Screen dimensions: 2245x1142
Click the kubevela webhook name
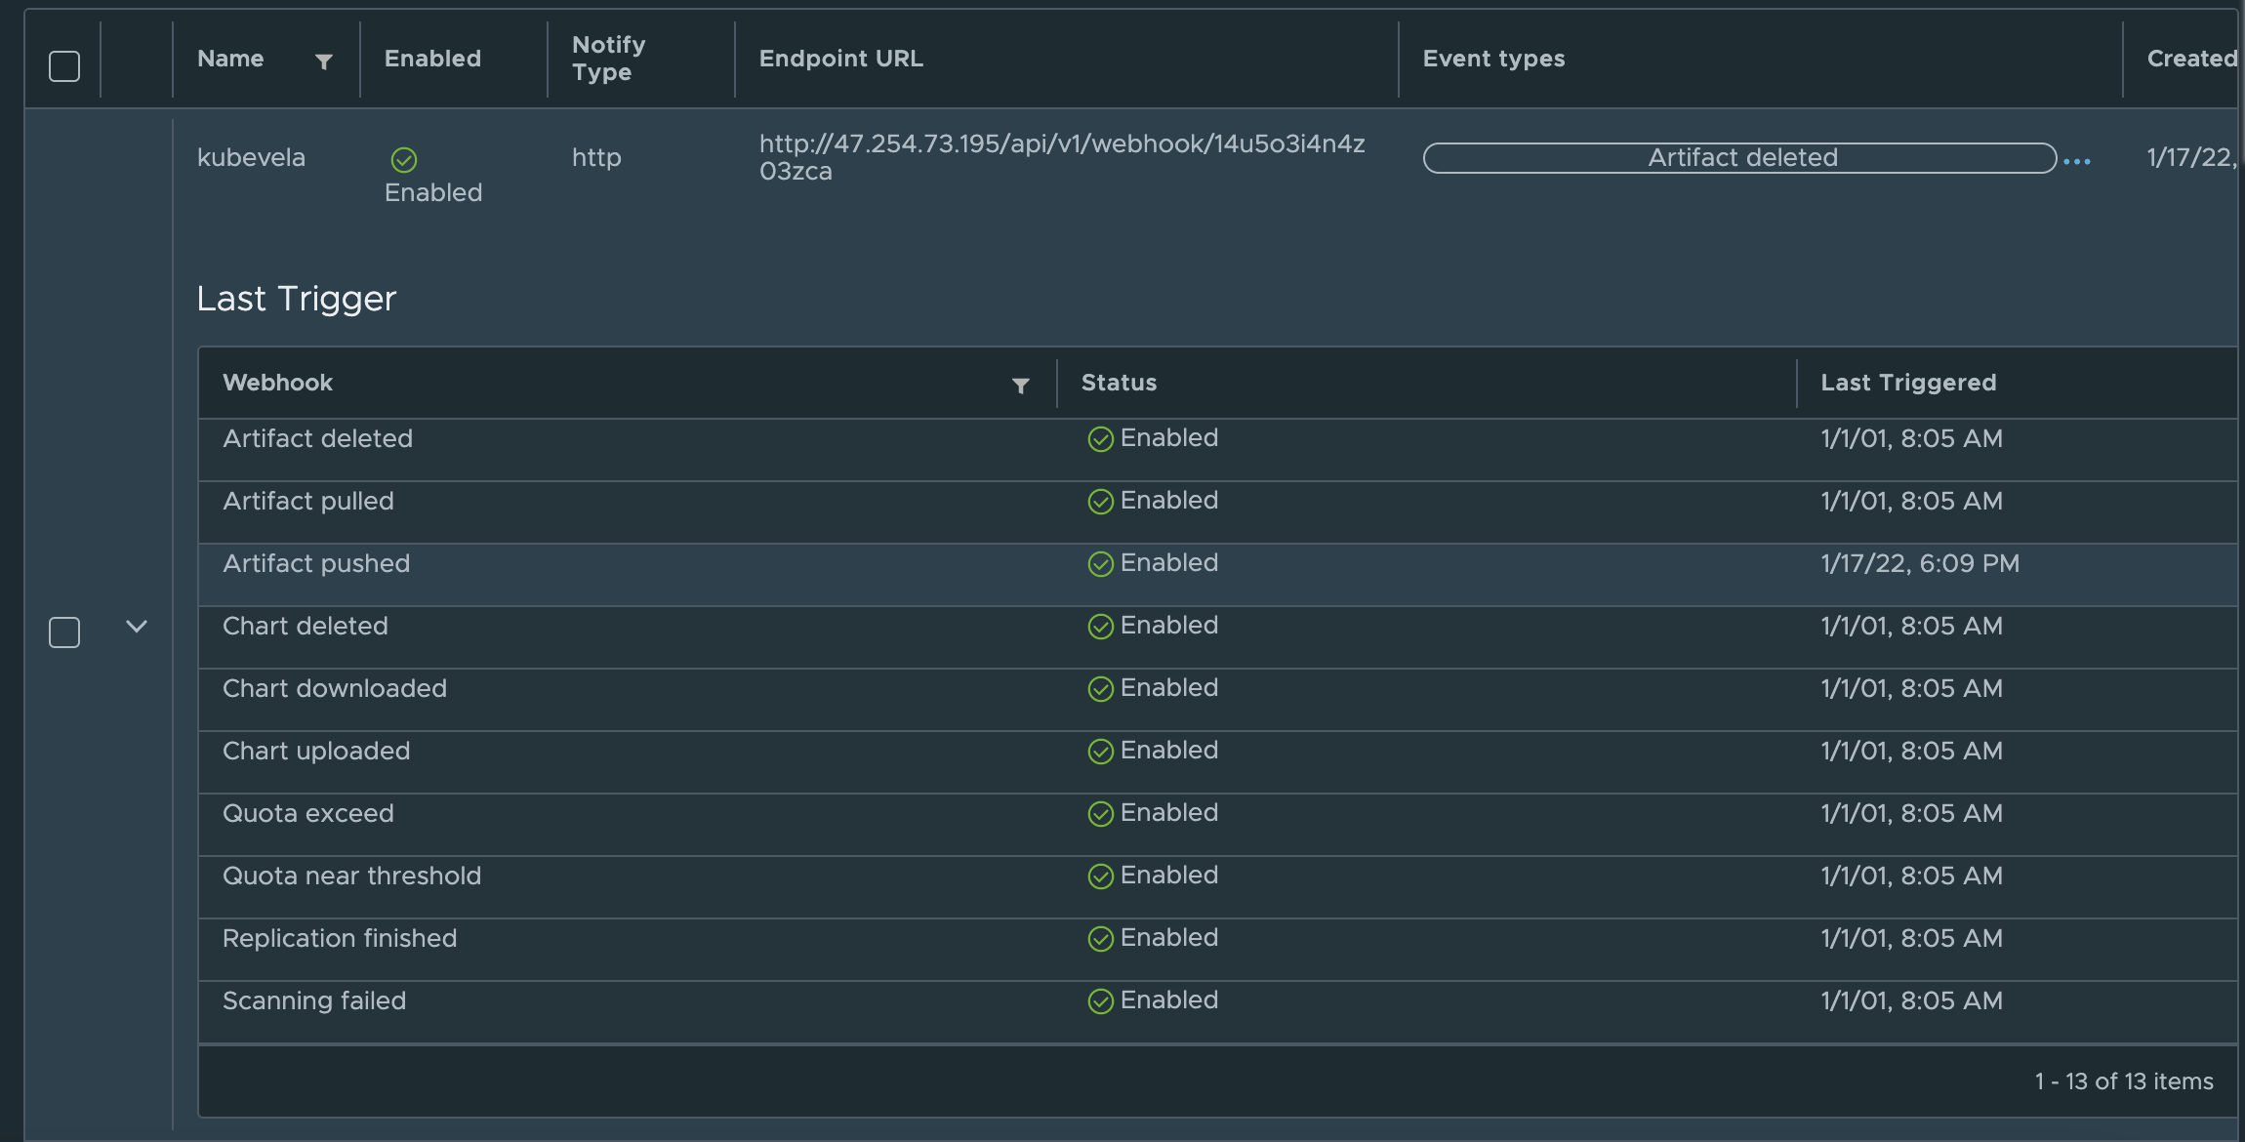(x=251, y=158)
